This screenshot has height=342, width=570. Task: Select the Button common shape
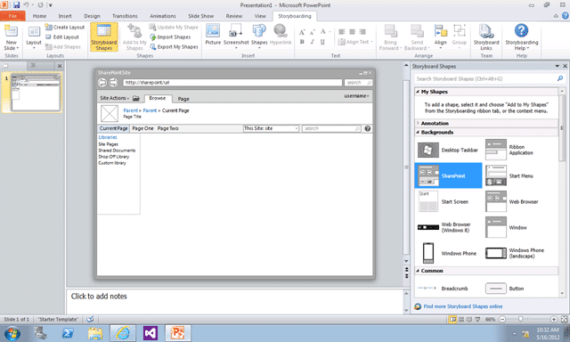click(517, 289)
